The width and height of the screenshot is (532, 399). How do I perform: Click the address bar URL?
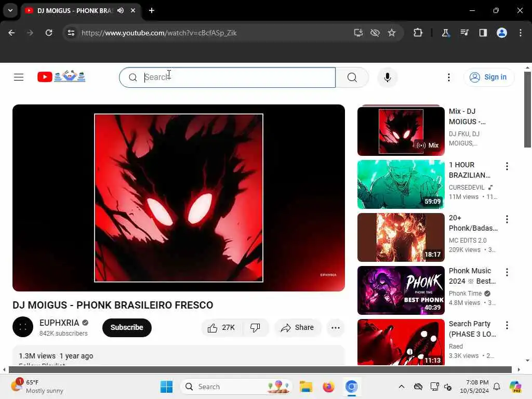pyautogui.click(x=159, y=33)
